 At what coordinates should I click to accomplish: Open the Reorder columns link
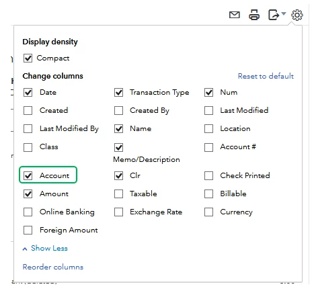[x=53, y=267]
